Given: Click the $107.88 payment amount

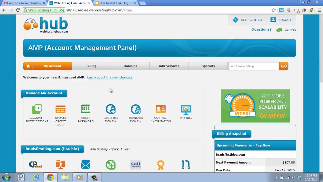Looking at the screenshot, I should tap(289, 162).
